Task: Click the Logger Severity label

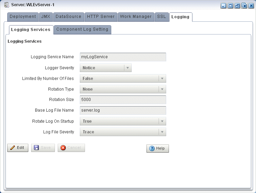Action: pyautogui.click(x=59, y=68)
